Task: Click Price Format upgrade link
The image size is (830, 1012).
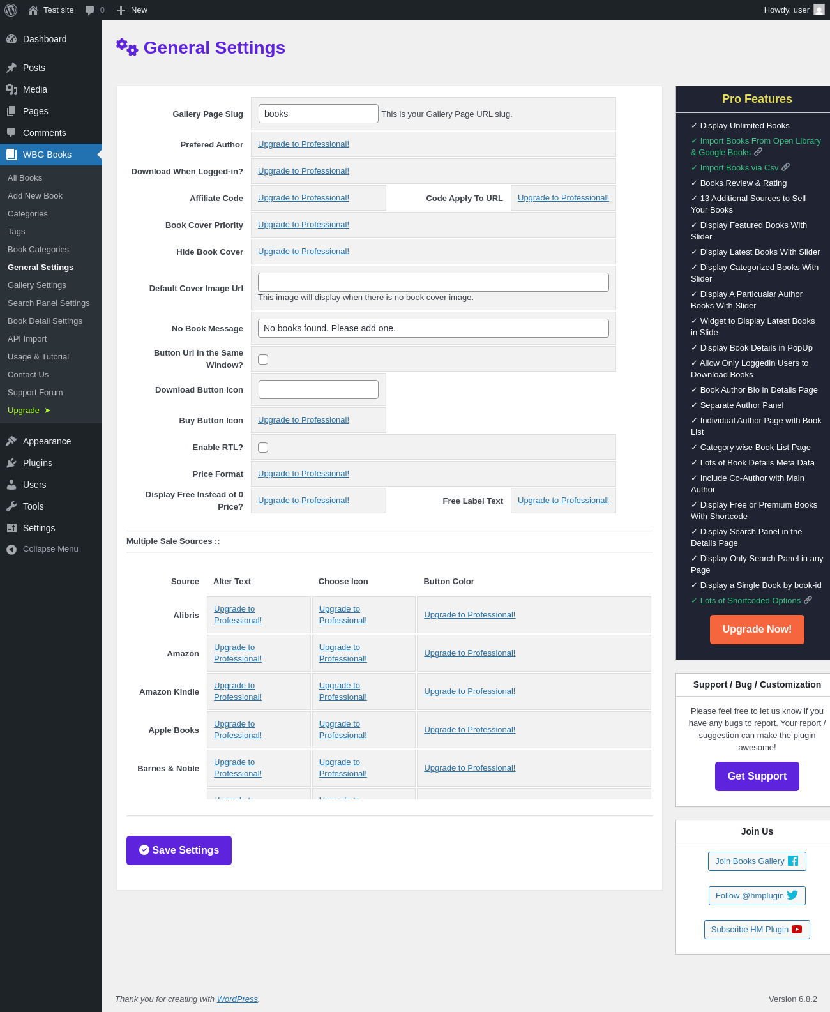Action: tap(303, 474)
